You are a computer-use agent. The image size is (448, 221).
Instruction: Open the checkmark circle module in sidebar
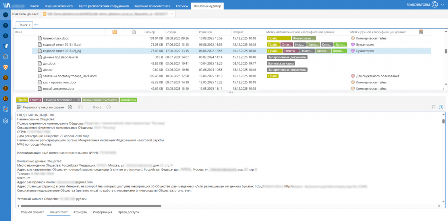tap(5, 57)
